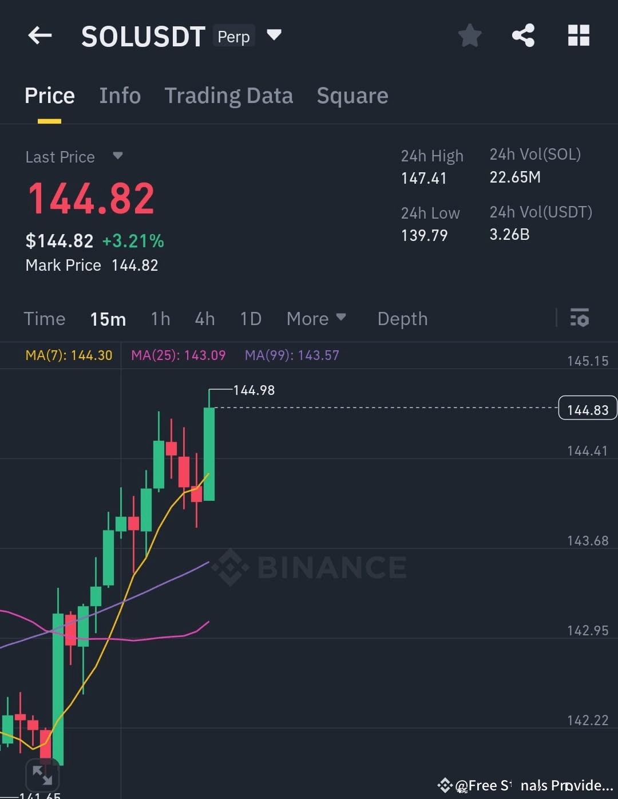Toggle the MA(99) indicator label

(x=291, y=355)
